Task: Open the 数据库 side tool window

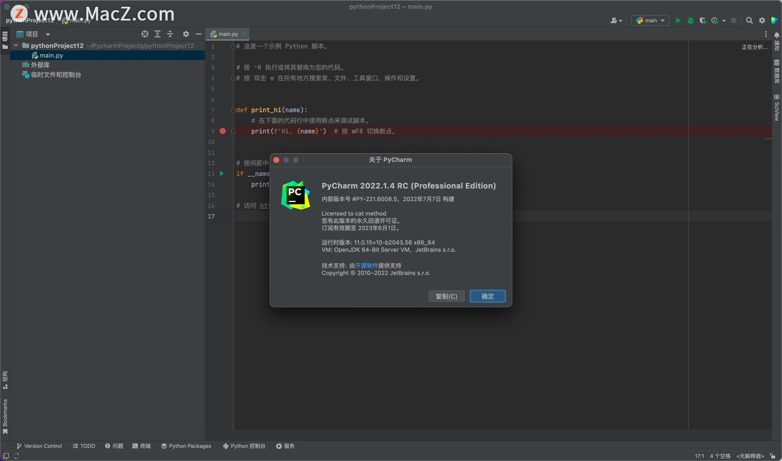Action: point(777,72)
